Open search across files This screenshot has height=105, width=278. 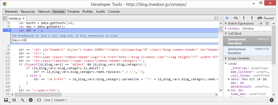22,100
